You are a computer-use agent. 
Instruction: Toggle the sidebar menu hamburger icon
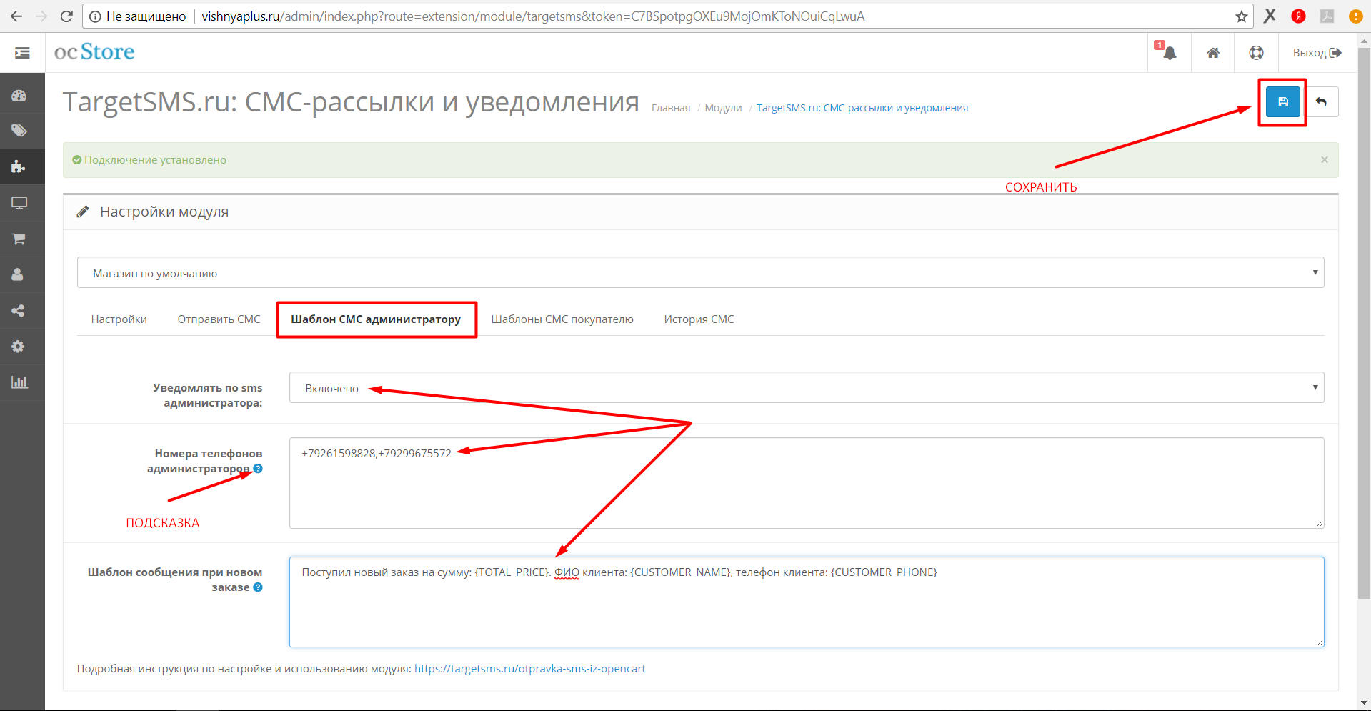click(x=22, y=53)
